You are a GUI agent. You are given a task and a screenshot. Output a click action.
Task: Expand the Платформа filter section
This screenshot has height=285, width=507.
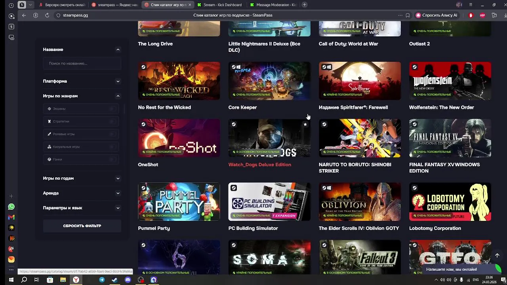[x=118, y=81]
